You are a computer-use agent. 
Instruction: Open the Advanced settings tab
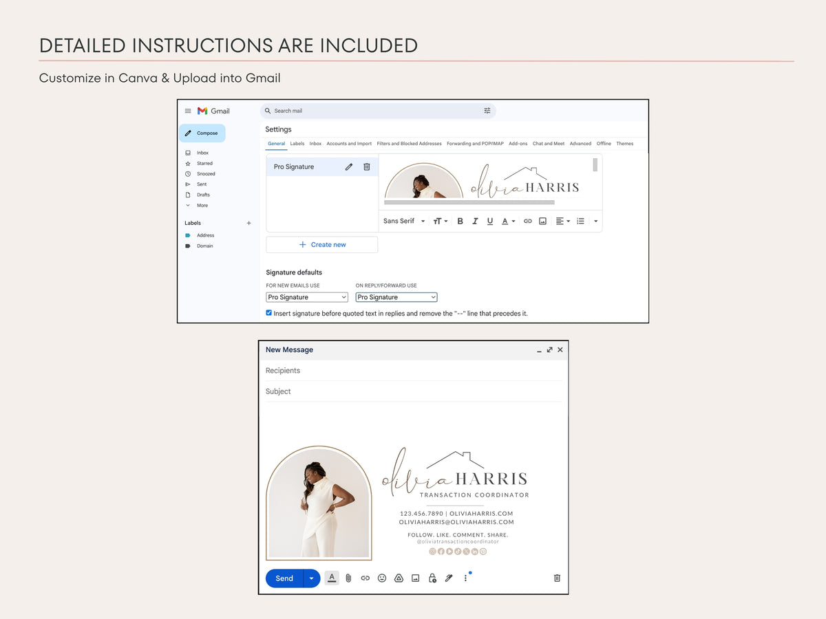pyautogui.click(x=580, y=144)
